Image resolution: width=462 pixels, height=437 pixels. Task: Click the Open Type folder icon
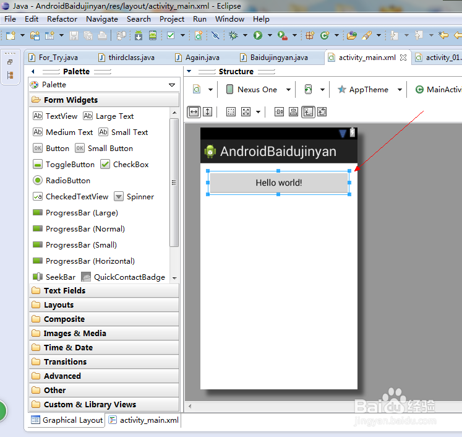click(351, 36)
